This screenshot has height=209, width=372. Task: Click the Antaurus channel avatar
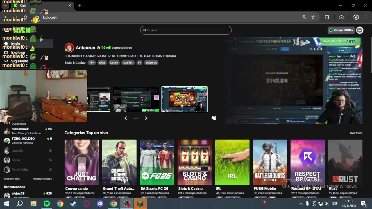[x=69, y=48]
